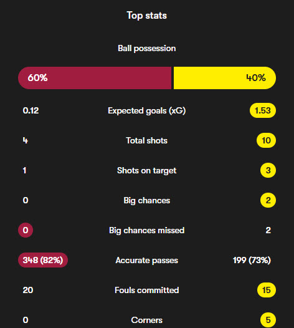Select the Ball possession label

click(146, 49)
